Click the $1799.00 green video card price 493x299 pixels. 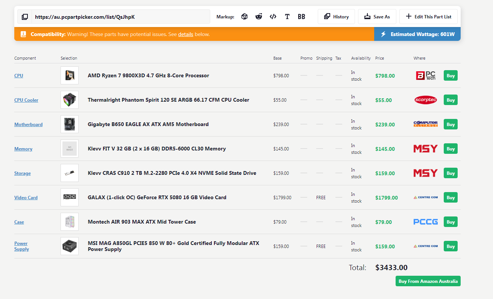[x=387, y=198]
